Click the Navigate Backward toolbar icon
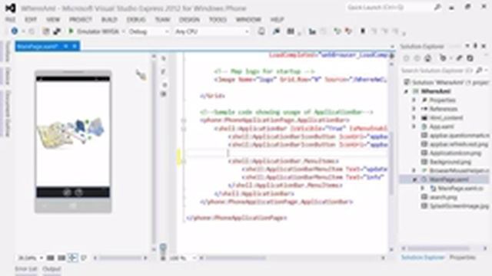The image size is (492, 276). 15,31
